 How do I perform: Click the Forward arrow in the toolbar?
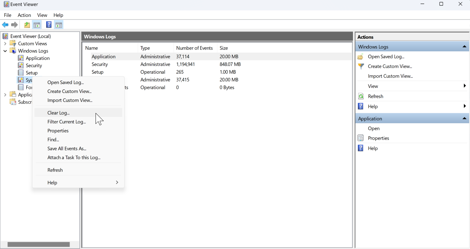point(15,25)
